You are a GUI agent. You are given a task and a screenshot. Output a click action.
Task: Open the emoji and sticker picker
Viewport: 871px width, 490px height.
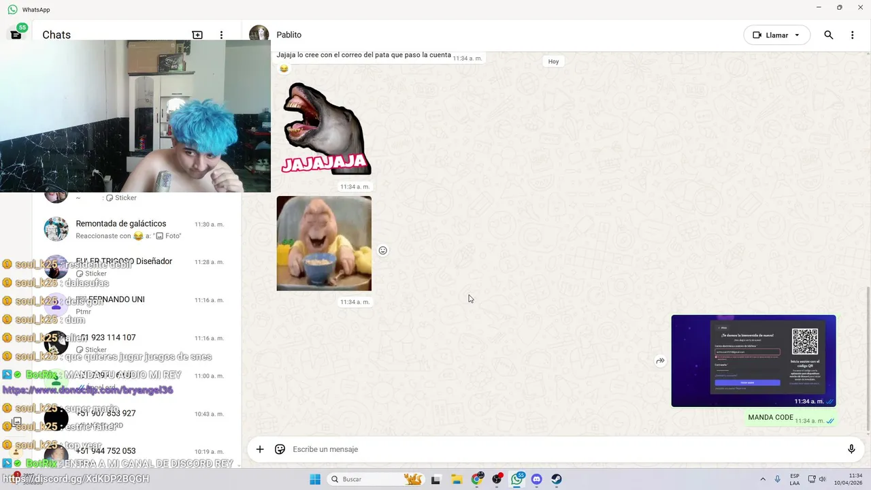coord(280,449)
